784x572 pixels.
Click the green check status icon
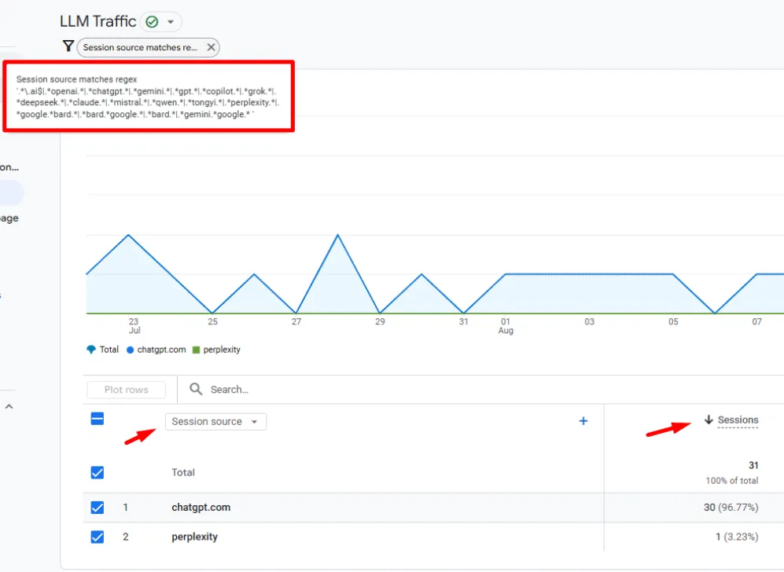point(152,22)
